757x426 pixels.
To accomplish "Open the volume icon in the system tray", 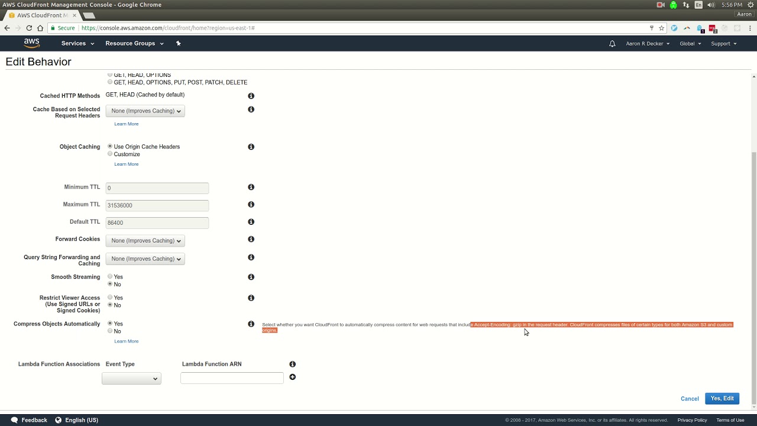I will [711, 5].
